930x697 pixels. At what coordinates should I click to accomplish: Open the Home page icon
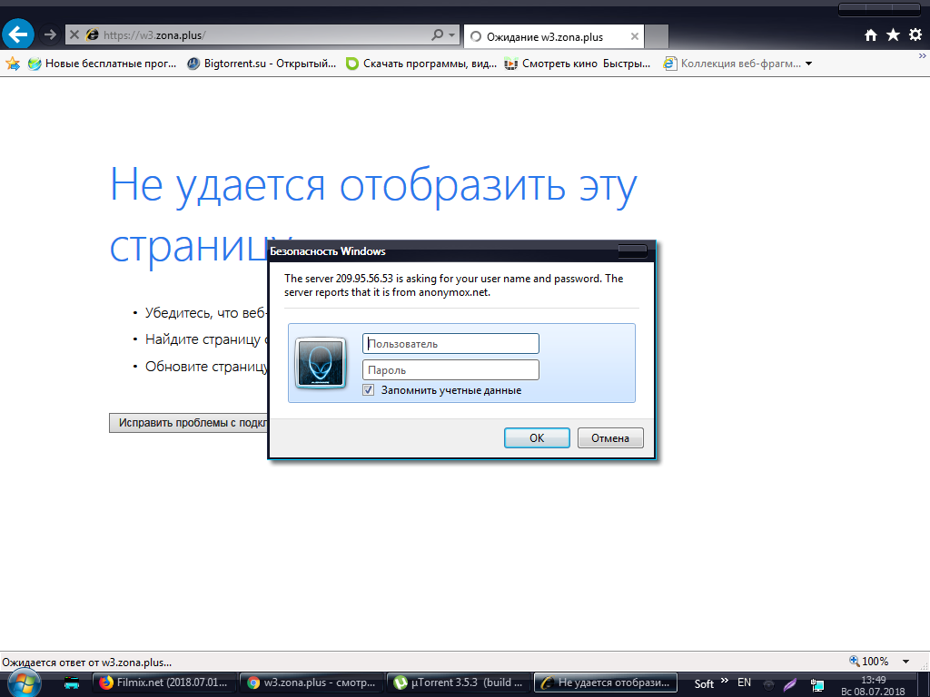point(871,35)
